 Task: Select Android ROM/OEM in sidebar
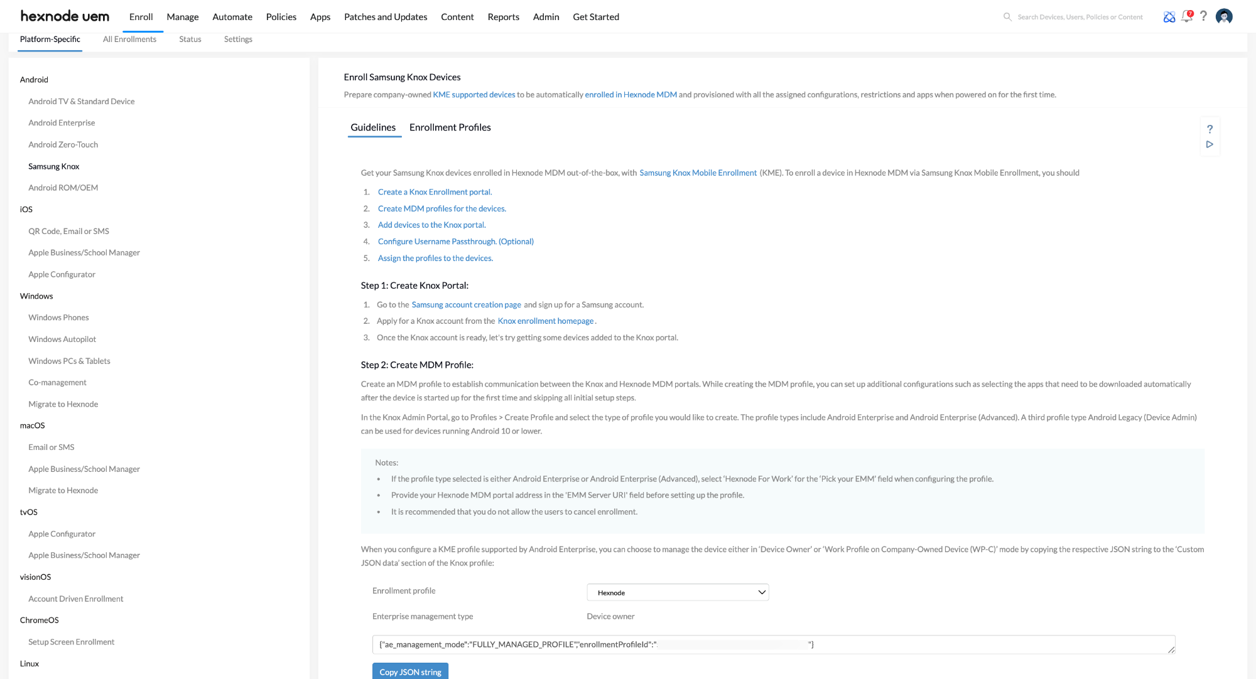coord(63,188)
